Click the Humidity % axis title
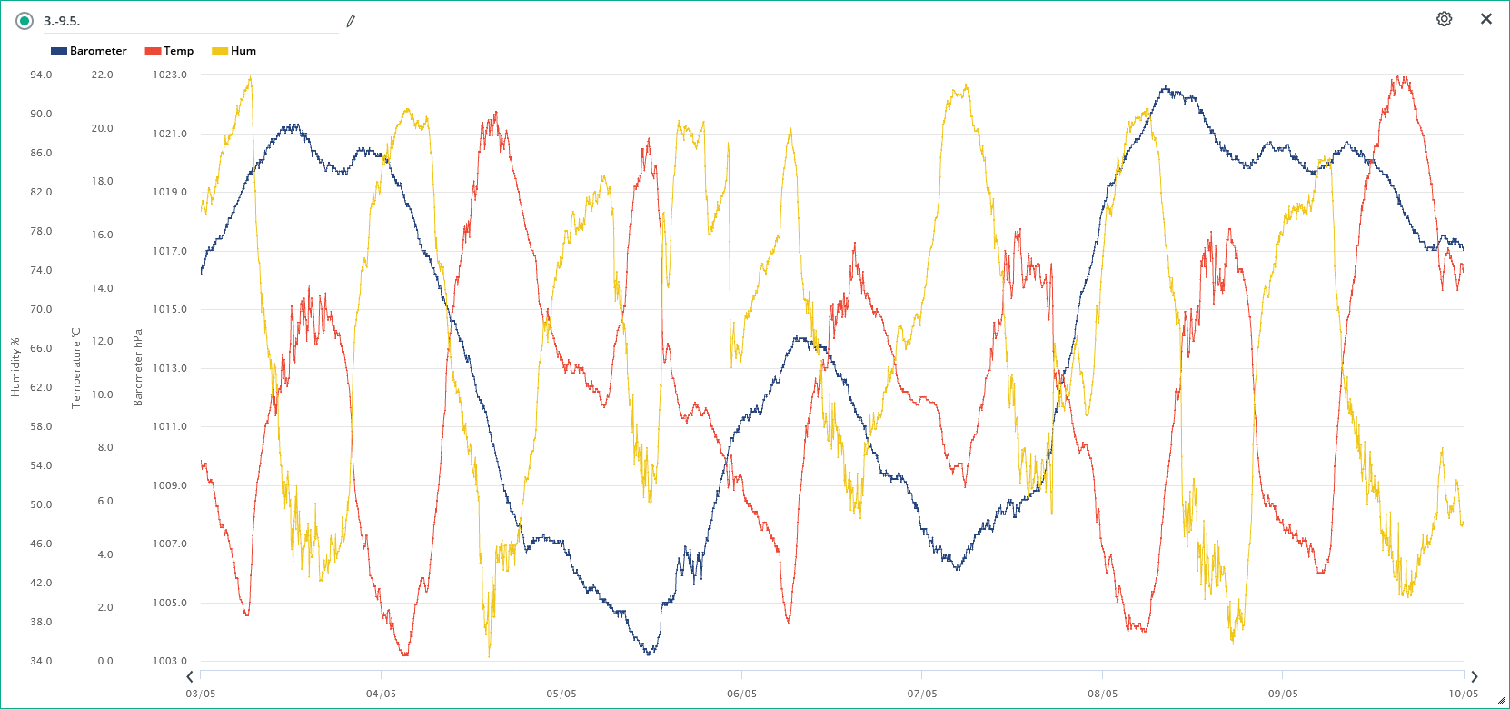The height and width of the screenshot is (709, 1510). pos(15,367)
